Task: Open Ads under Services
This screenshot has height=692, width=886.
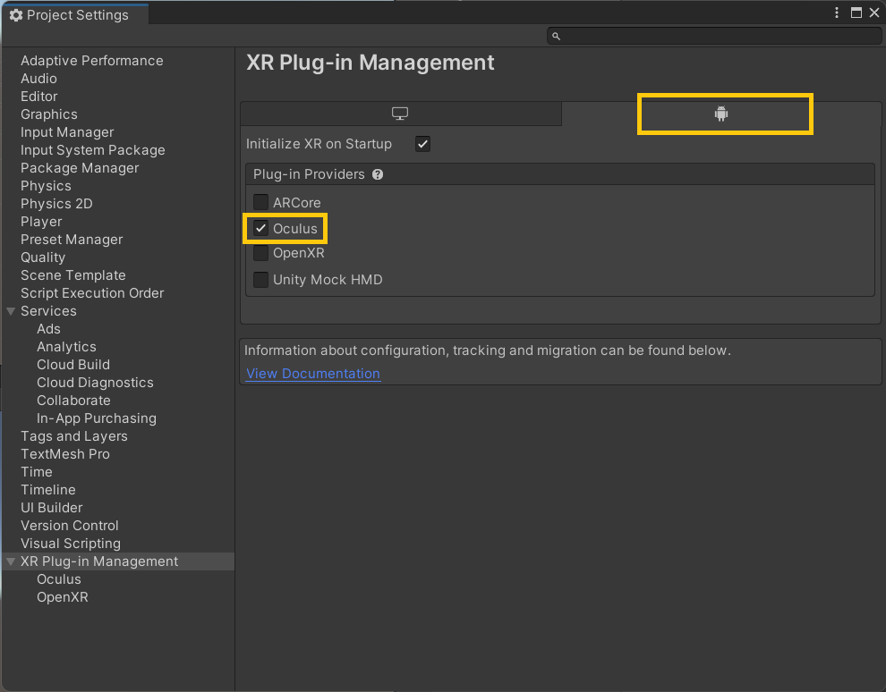Action: click(48, 329)
